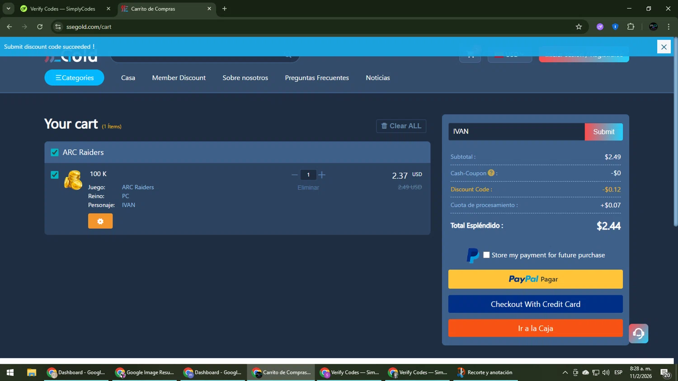Open File Explorer from the taskbar
Screen dimensions: 678x381
coord(31,372)
